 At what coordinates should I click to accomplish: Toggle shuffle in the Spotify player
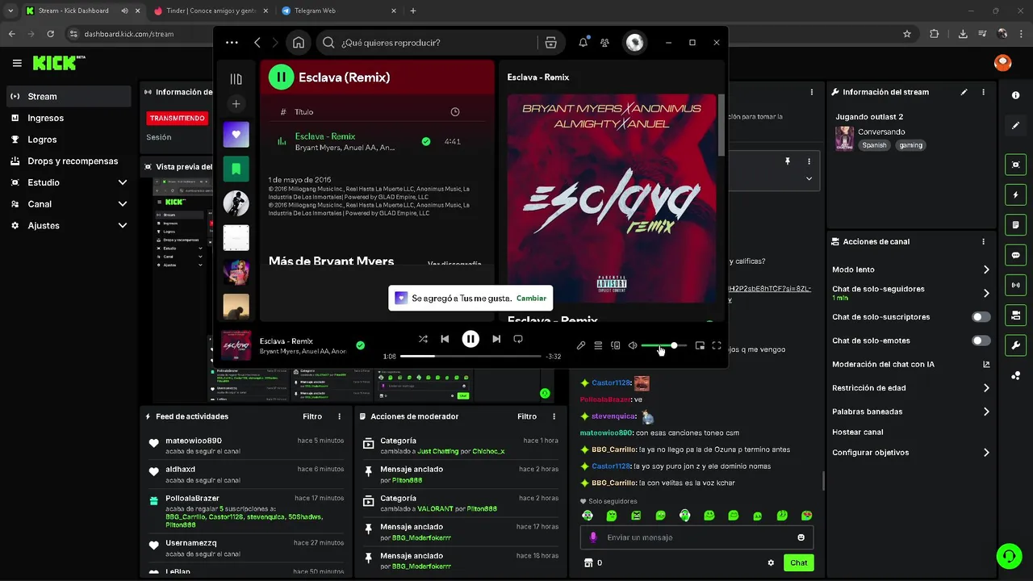coord(423,339)
